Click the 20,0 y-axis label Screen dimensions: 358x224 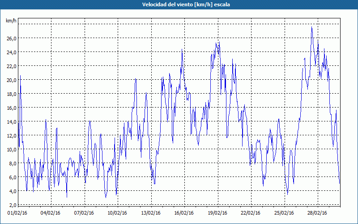coord(12,80)
